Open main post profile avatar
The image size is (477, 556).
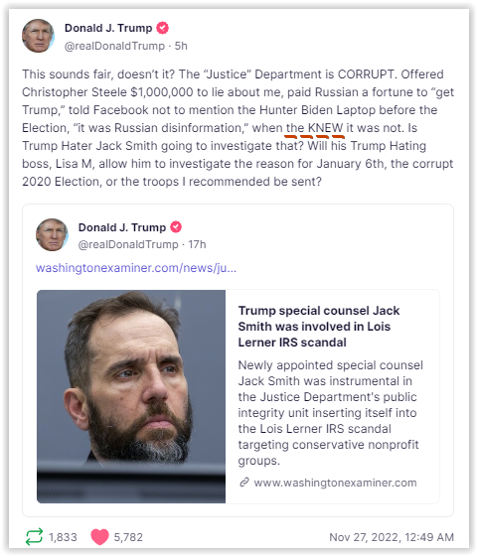click(x=38, y=36)
